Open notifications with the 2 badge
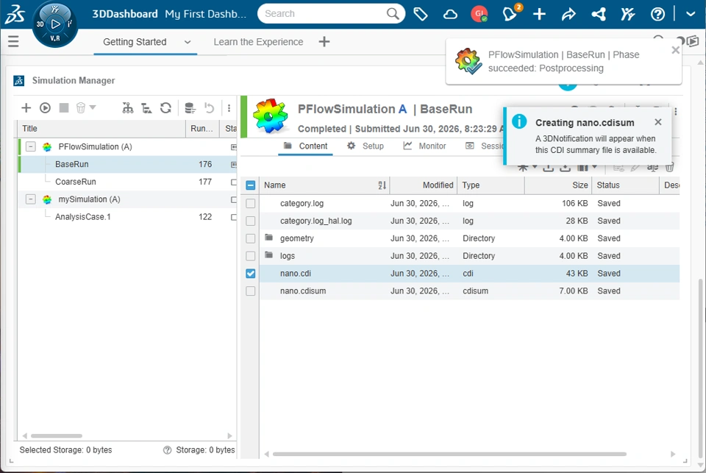Image resolution: width=706 pixels, height=473 pixels. 510,13
